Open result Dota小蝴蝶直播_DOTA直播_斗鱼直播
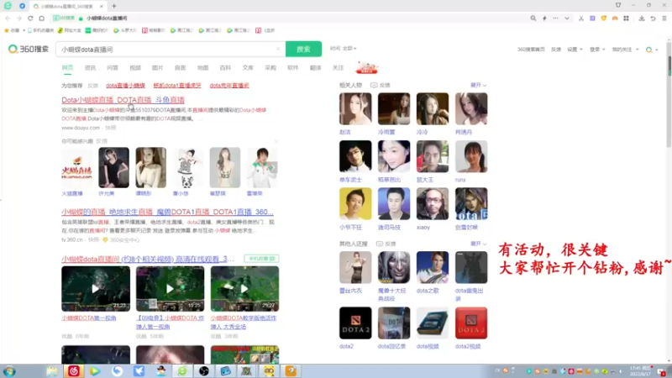This screenshot has height=378, width=672. [123, 100]
